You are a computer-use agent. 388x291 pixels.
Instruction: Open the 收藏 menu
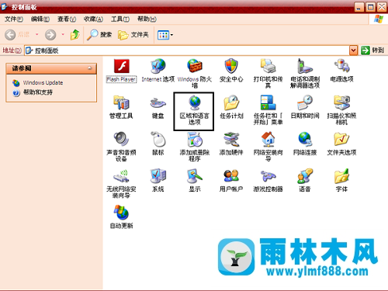pyautogui.click(x=93, y=19)
